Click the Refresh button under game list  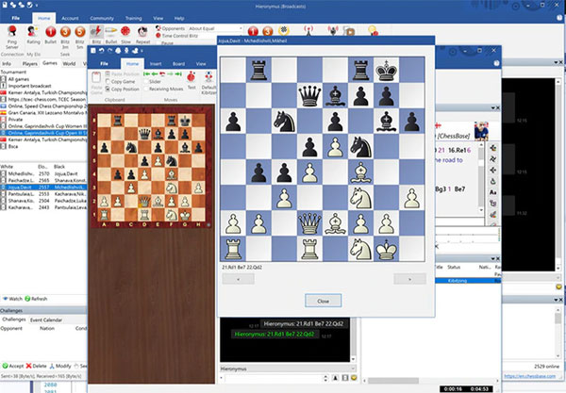[39, 299]
